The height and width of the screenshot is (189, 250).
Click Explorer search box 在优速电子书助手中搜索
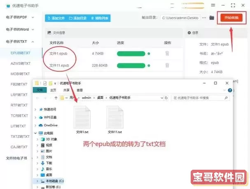pyautogui.click(x=200, y=98)
